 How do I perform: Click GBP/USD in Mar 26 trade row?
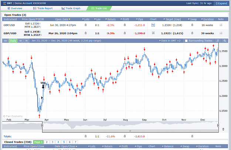pyautogui.click(x=10, y=33)
